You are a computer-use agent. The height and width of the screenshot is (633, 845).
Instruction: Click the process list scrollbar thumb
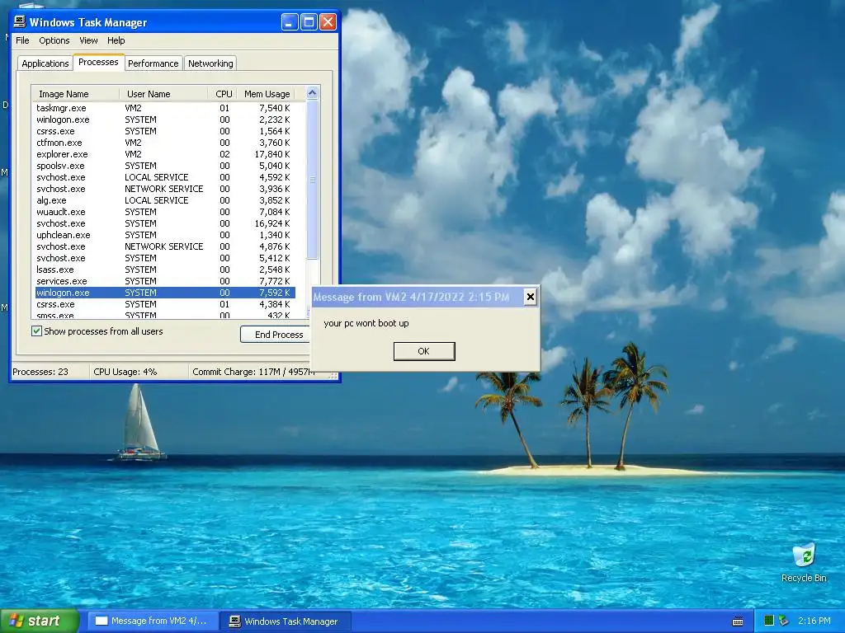click(x=312, y=179)
